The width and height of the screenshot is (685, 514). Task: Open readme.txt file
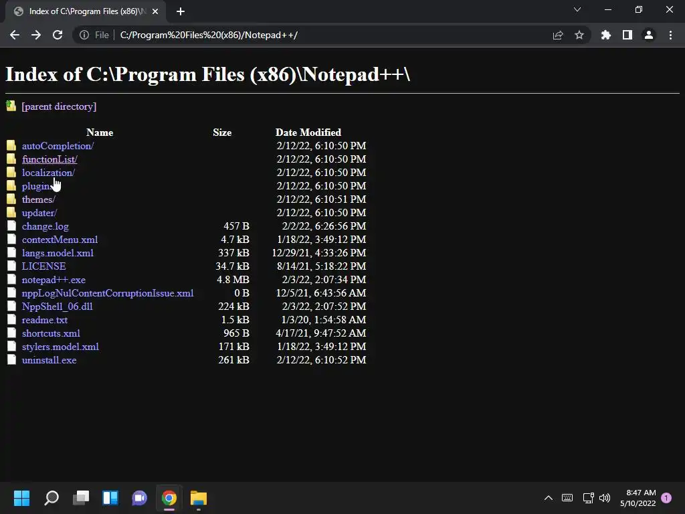(x=45, y=321)
